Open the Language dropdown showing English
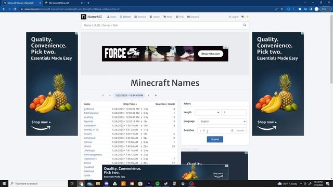 [222, 122]
